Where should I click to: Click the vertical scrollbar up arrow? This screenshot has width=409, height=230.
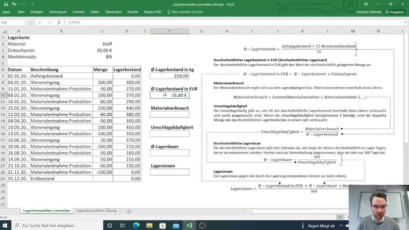click(406, 31)
